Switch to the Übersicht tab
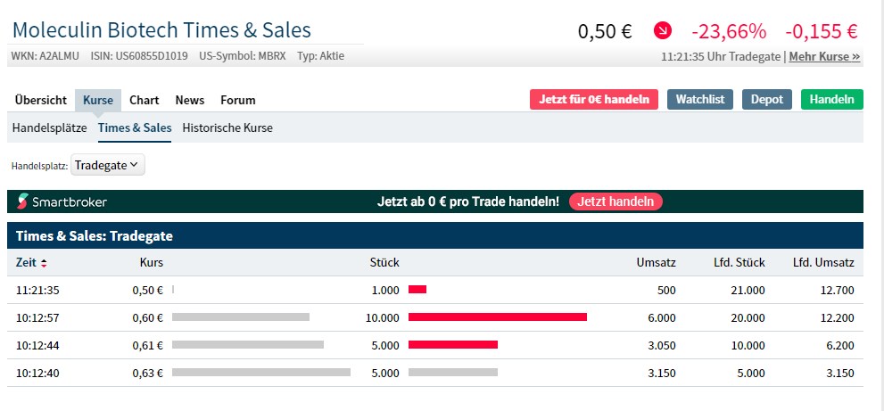884x411 pixels. [x=41, y=100]
